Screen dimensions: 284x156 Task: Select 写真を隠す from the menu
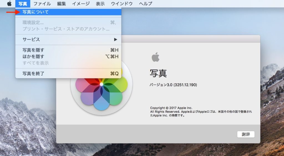point(68,50)
